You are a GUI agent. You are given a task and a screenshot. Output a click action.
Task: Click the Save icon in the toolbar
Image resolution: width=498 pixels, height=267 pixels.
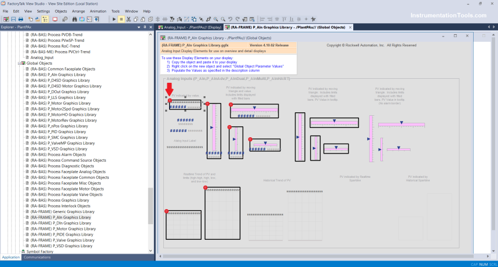tap(14, 19)
